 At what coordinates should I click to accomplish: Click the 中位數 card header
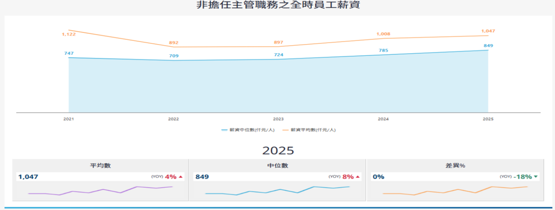[x=277, y=165]
